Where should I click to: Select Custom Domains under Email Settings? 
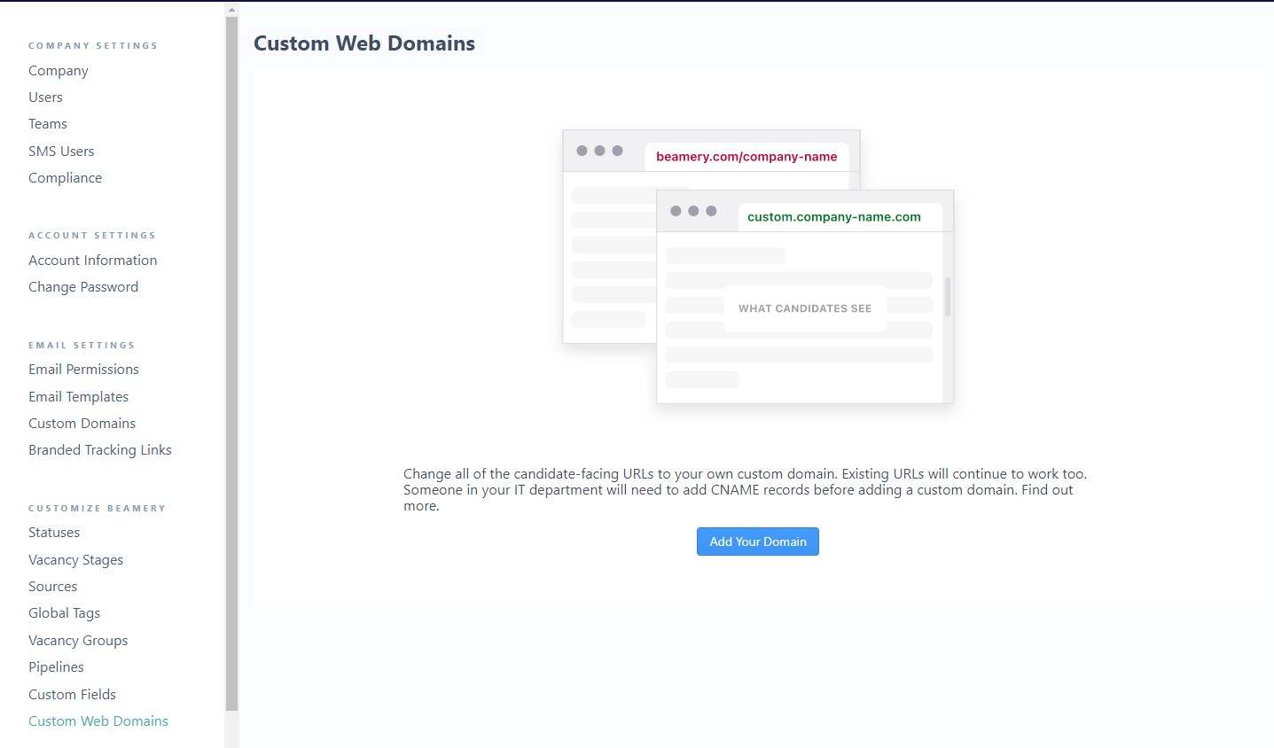[82, 424]
